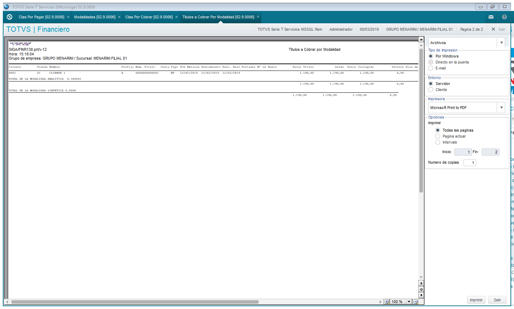Viewport: 514px width, 309px height.
Task: Click Sair exit in header
Action: tap(498, 29)
